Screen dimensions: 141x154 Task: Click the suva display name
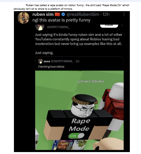click(47, 61)
